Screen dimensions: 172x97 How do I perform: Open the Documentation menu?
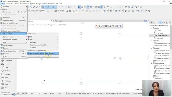[24, 4]
